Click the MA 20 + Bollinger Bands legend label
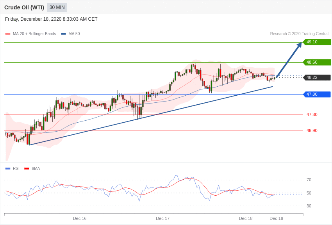The height and width of the screenshot is (225, 332). pos(34,34)
